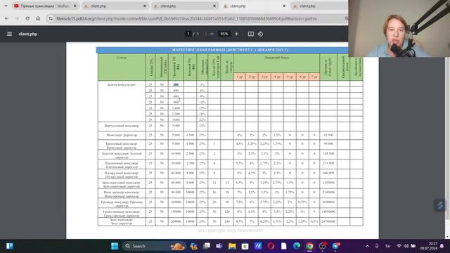Image resolution: width=450 pixels, height=253 pixels.
Task: Open the PDF viewer sidebar menu icon
Action: (9, 34)
